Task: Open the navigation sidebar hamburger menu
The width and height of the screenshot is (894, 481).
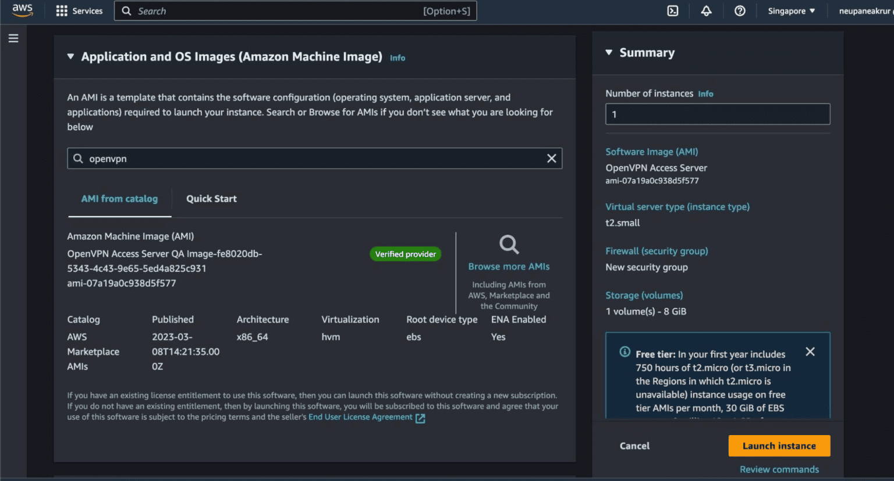Action: pyautogui.click(x=13, y=38)
